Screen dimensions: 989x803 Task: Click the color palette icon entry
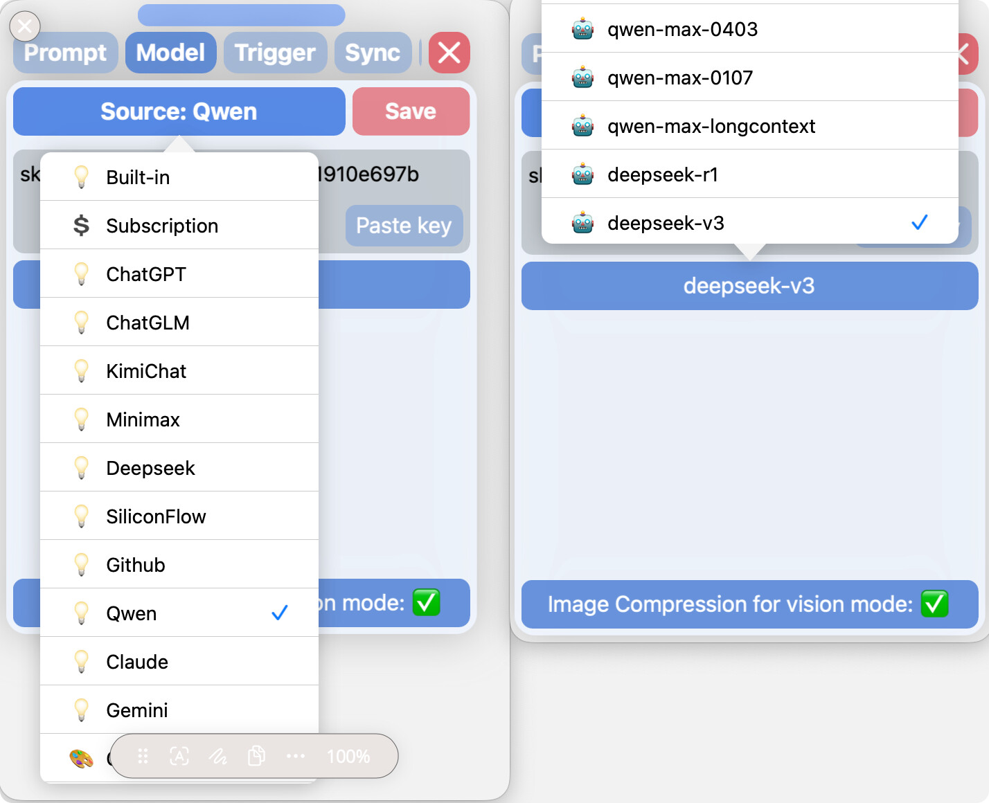tap(81, 759)
